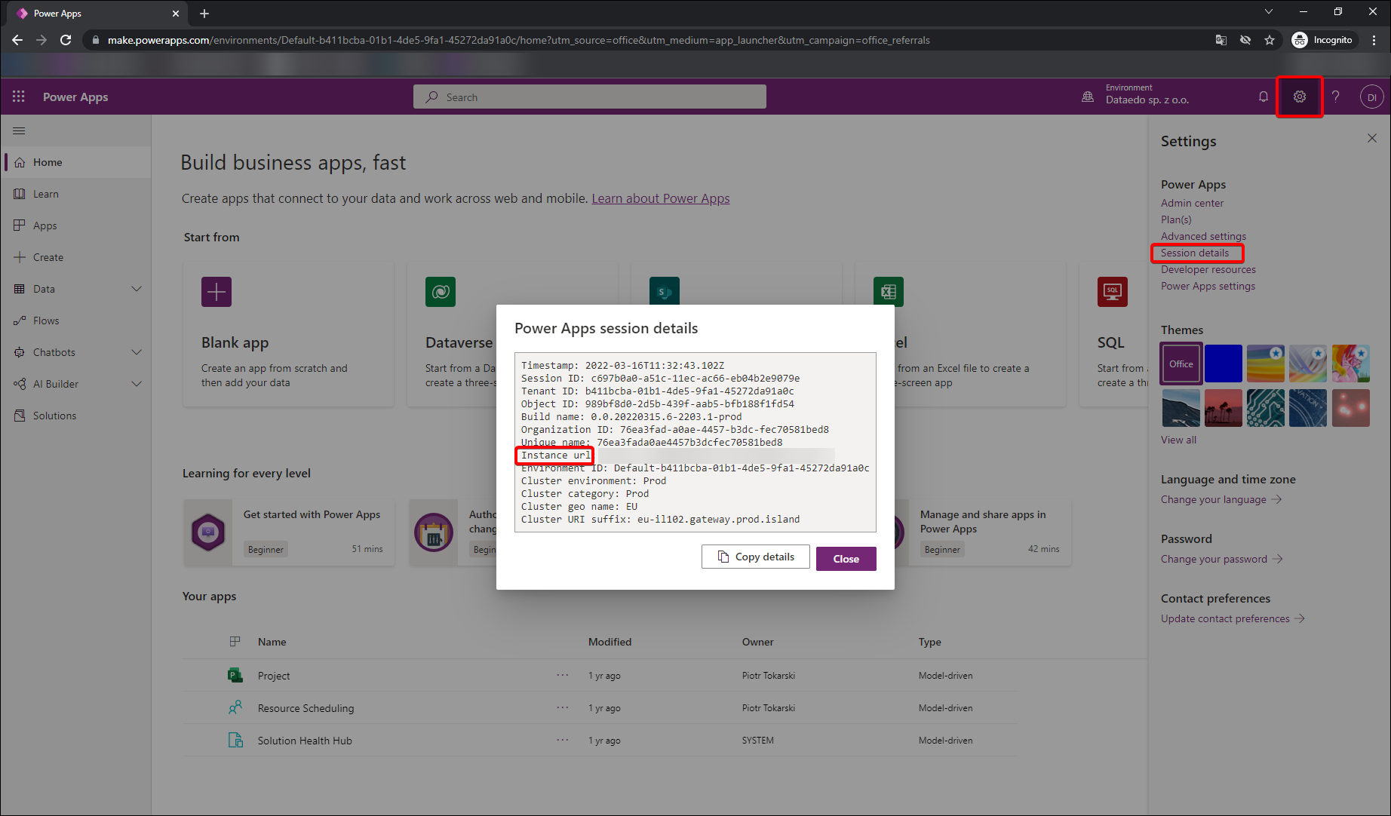Open Flows from left navigation
This screenshot has height=816, width=1391.
[46, 321]
